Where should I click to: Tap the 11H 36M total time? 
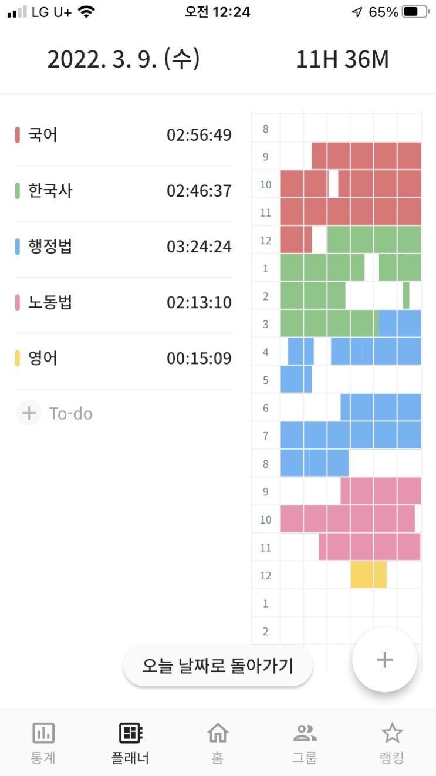(342, 59)
